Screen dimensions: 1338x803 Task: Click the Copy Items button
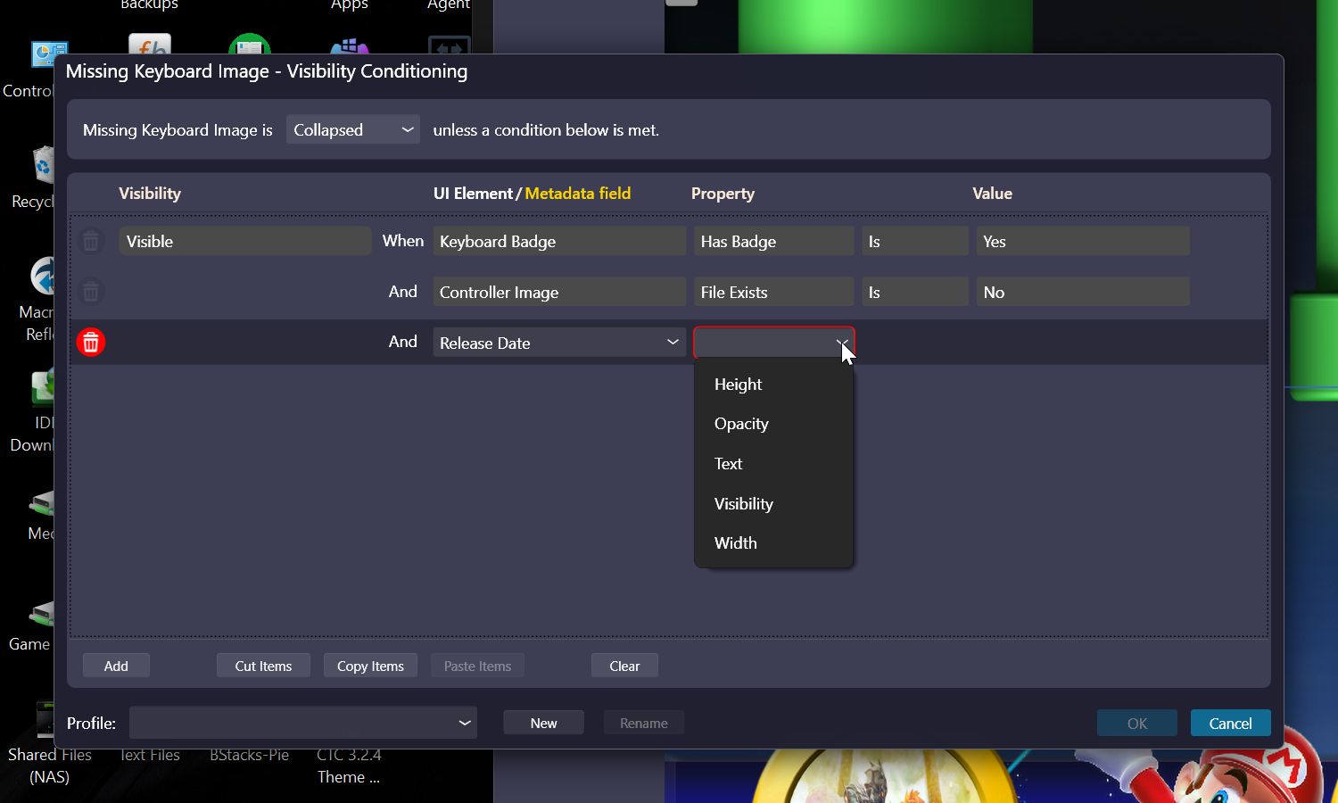(x=370, y=666)
